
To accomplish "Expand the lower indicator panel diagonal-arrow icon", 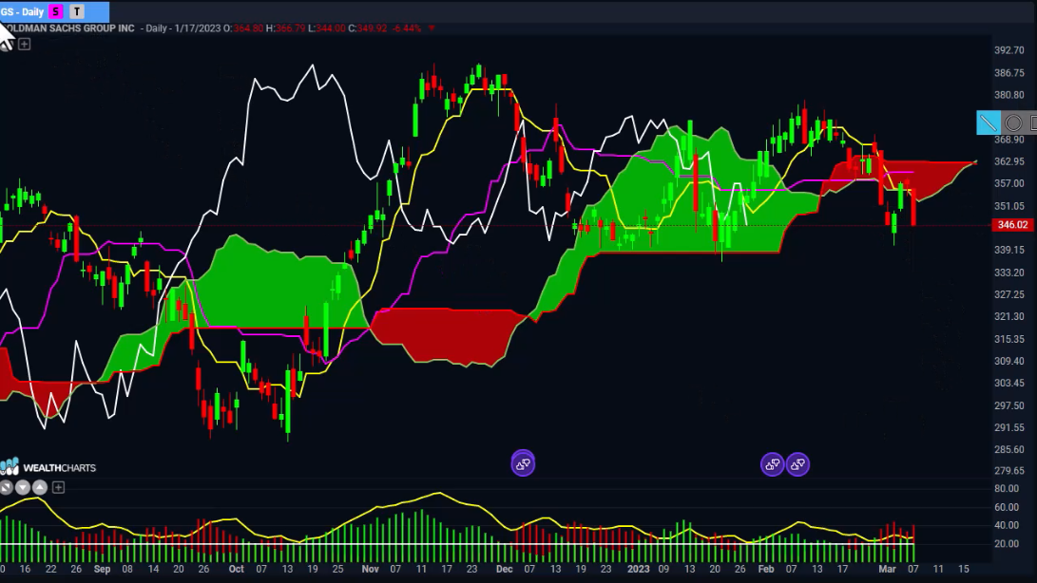I will pos(6,488).
